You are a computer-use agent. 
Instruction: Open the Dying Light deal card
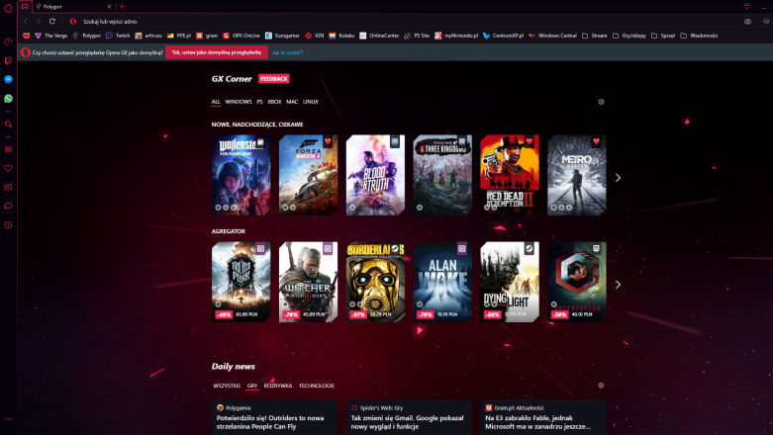point(510,282)
